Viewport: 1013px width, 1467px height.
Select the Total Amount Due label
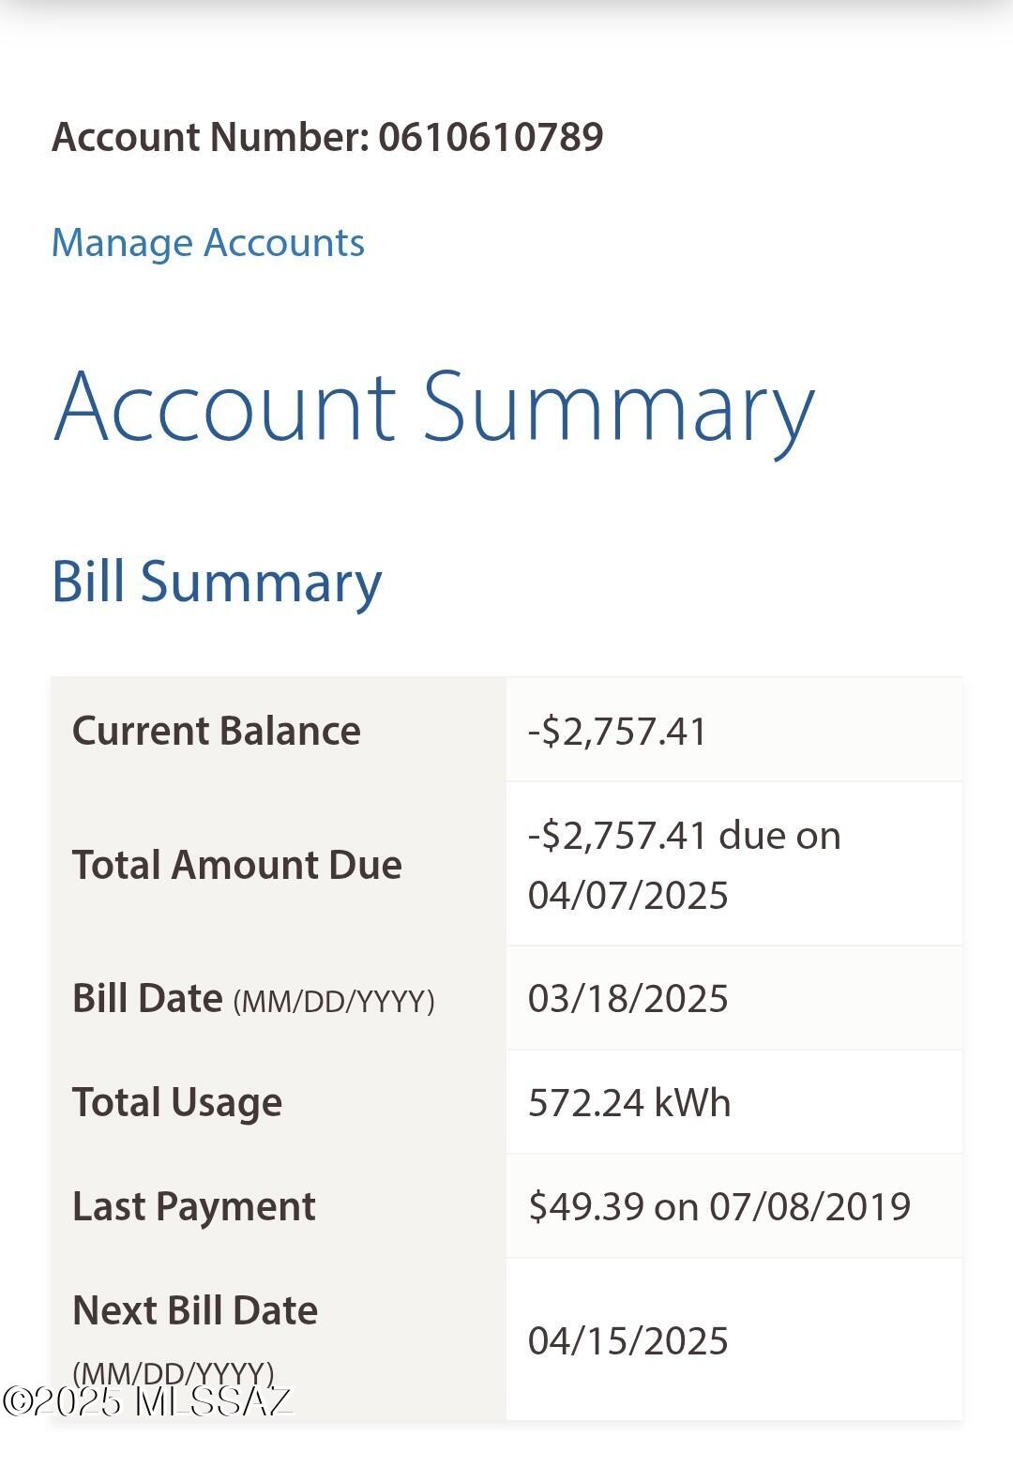click(237, 865)
